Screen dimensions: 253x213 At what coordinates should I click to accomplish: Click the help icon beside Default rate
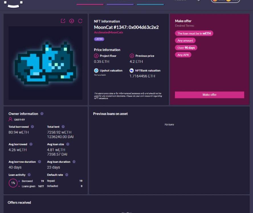67,175
